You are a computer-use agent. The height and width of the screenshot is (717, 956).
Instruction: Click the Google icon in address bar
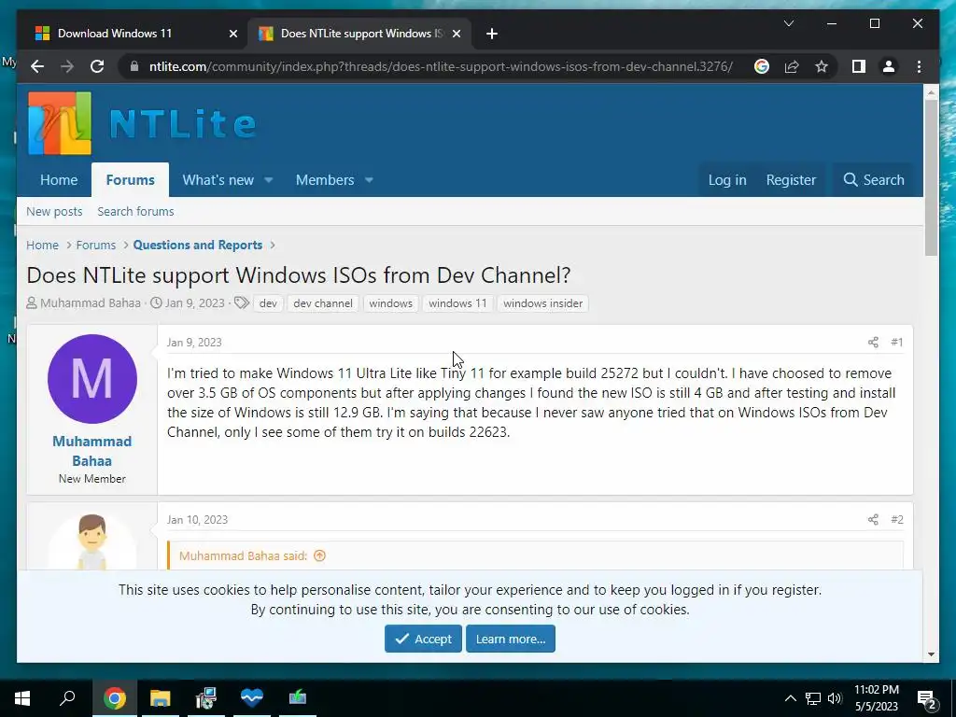pos(762,66)
